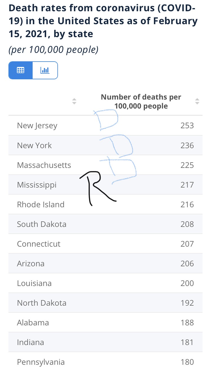Switch to bar chart view
This screenshot has height=367, width=211.
click(45, 70)
